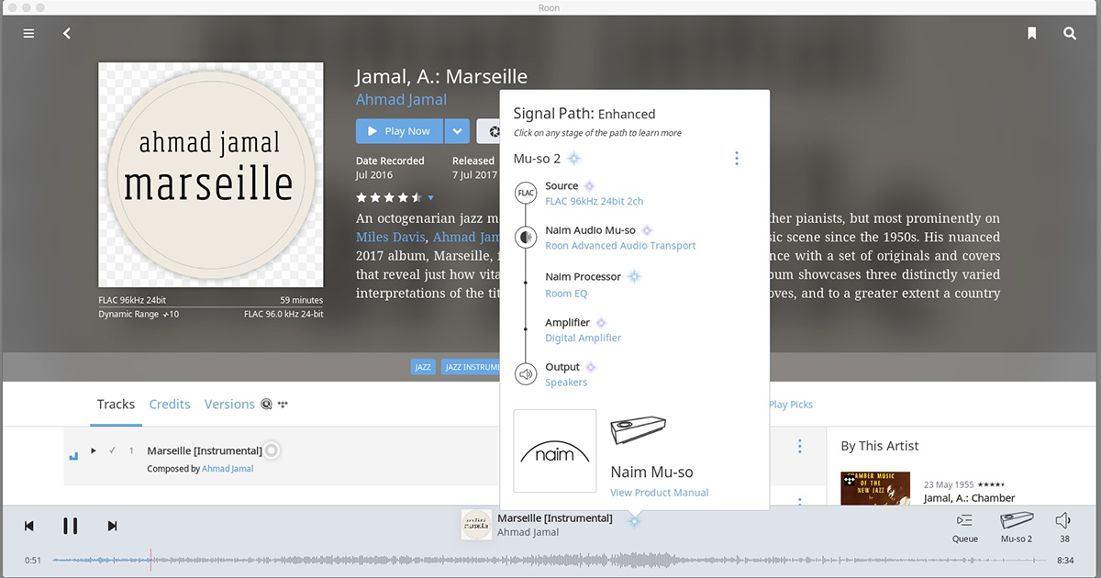Viewport: 1101px width, 578px height.
Task: Open the Ahmad Jamal artist link under title
Action: (401, 99)
